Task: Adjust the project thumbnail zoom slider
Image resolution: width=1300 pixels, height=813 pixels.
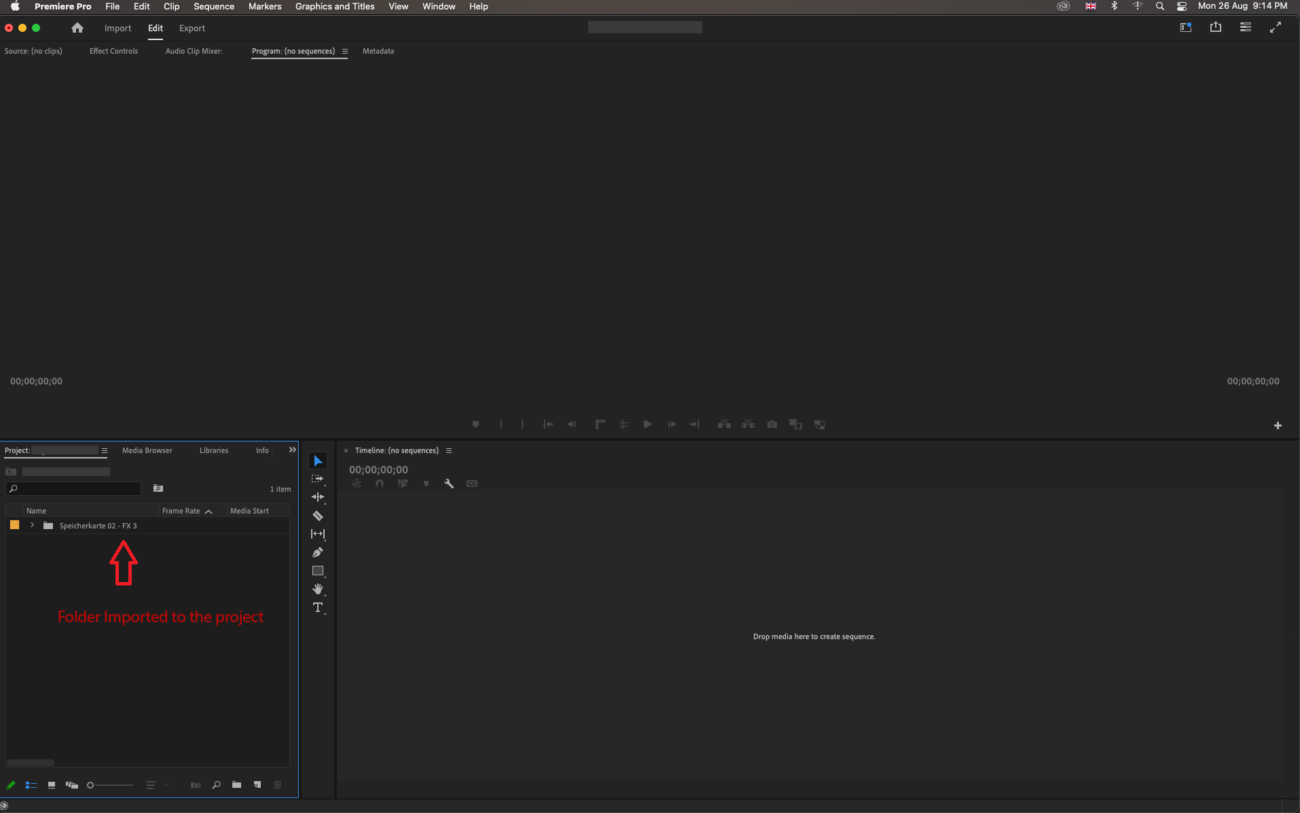Action: click(x=110, y=785)
